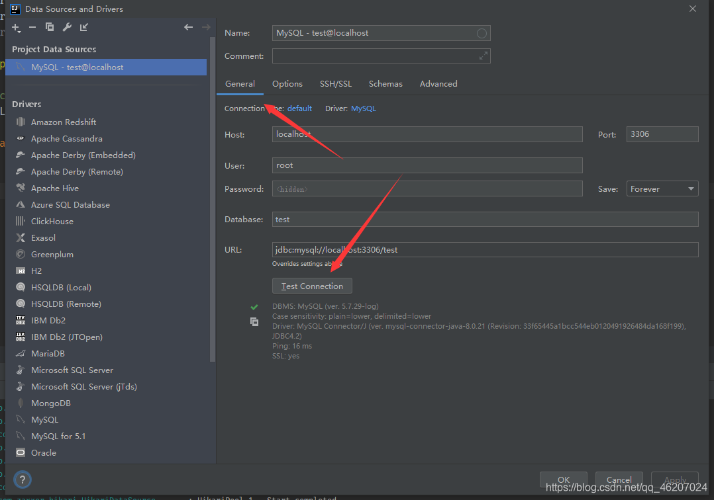Click the Password input field
714x500 pixels.
427,188
